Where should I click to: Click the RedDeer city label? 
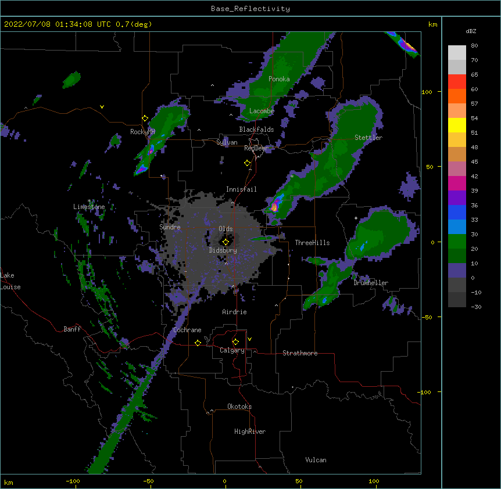[x=256, y=148]
